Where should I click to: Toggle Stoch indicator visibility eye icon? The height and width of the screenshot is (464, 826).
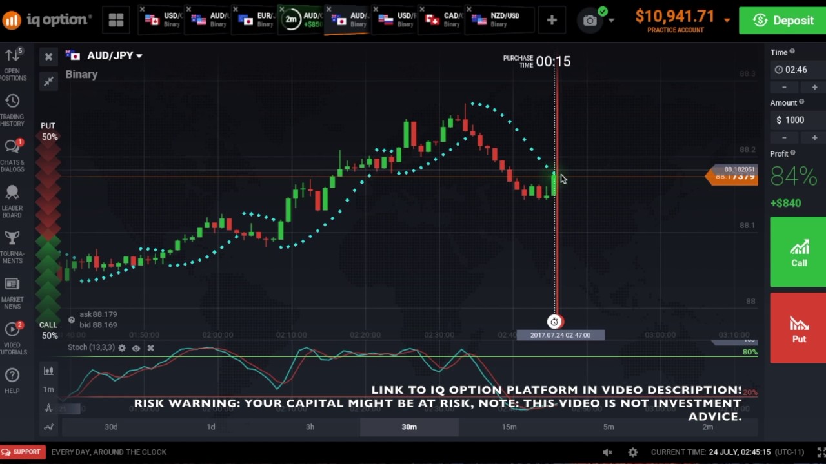136,348
